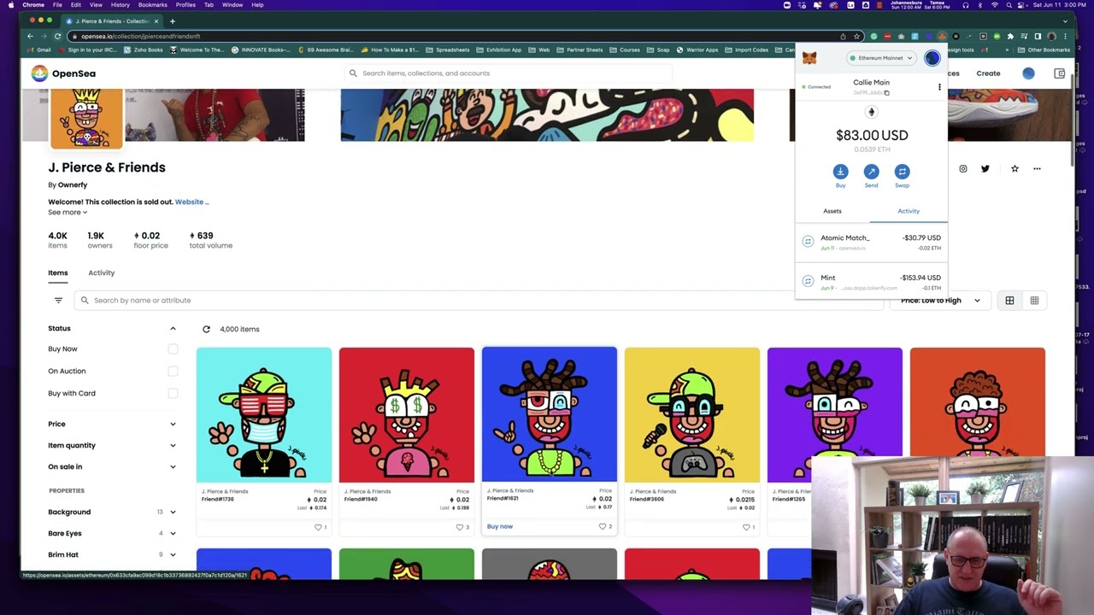The height and width of the screenshot is (615, 1094).
Task: Toggle the filter sidebar icon
Action: [x=58, y=301]
